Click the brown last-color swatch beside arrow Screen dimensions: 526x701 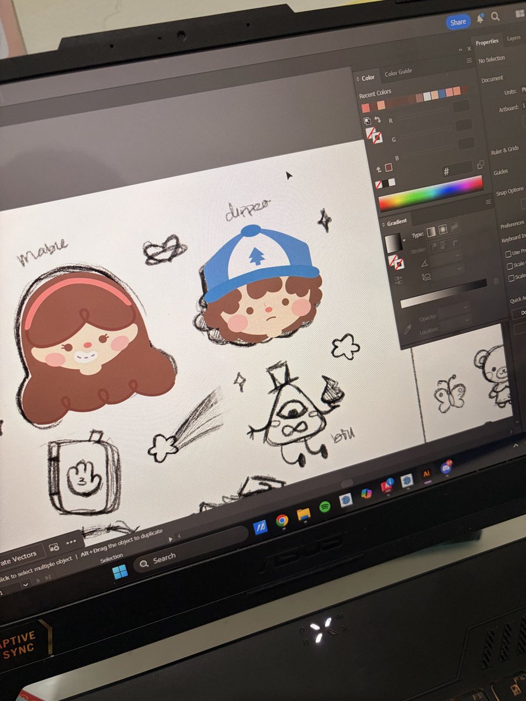pyautogui.click(x=388, y=168)
